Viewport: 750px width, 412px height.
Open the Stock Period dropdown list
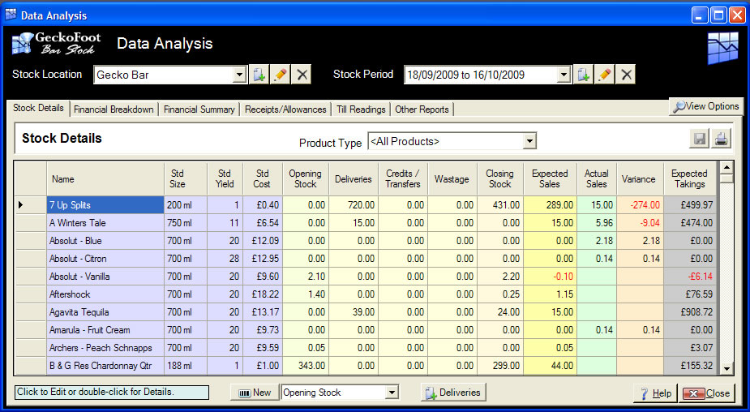tap(564, 75)
